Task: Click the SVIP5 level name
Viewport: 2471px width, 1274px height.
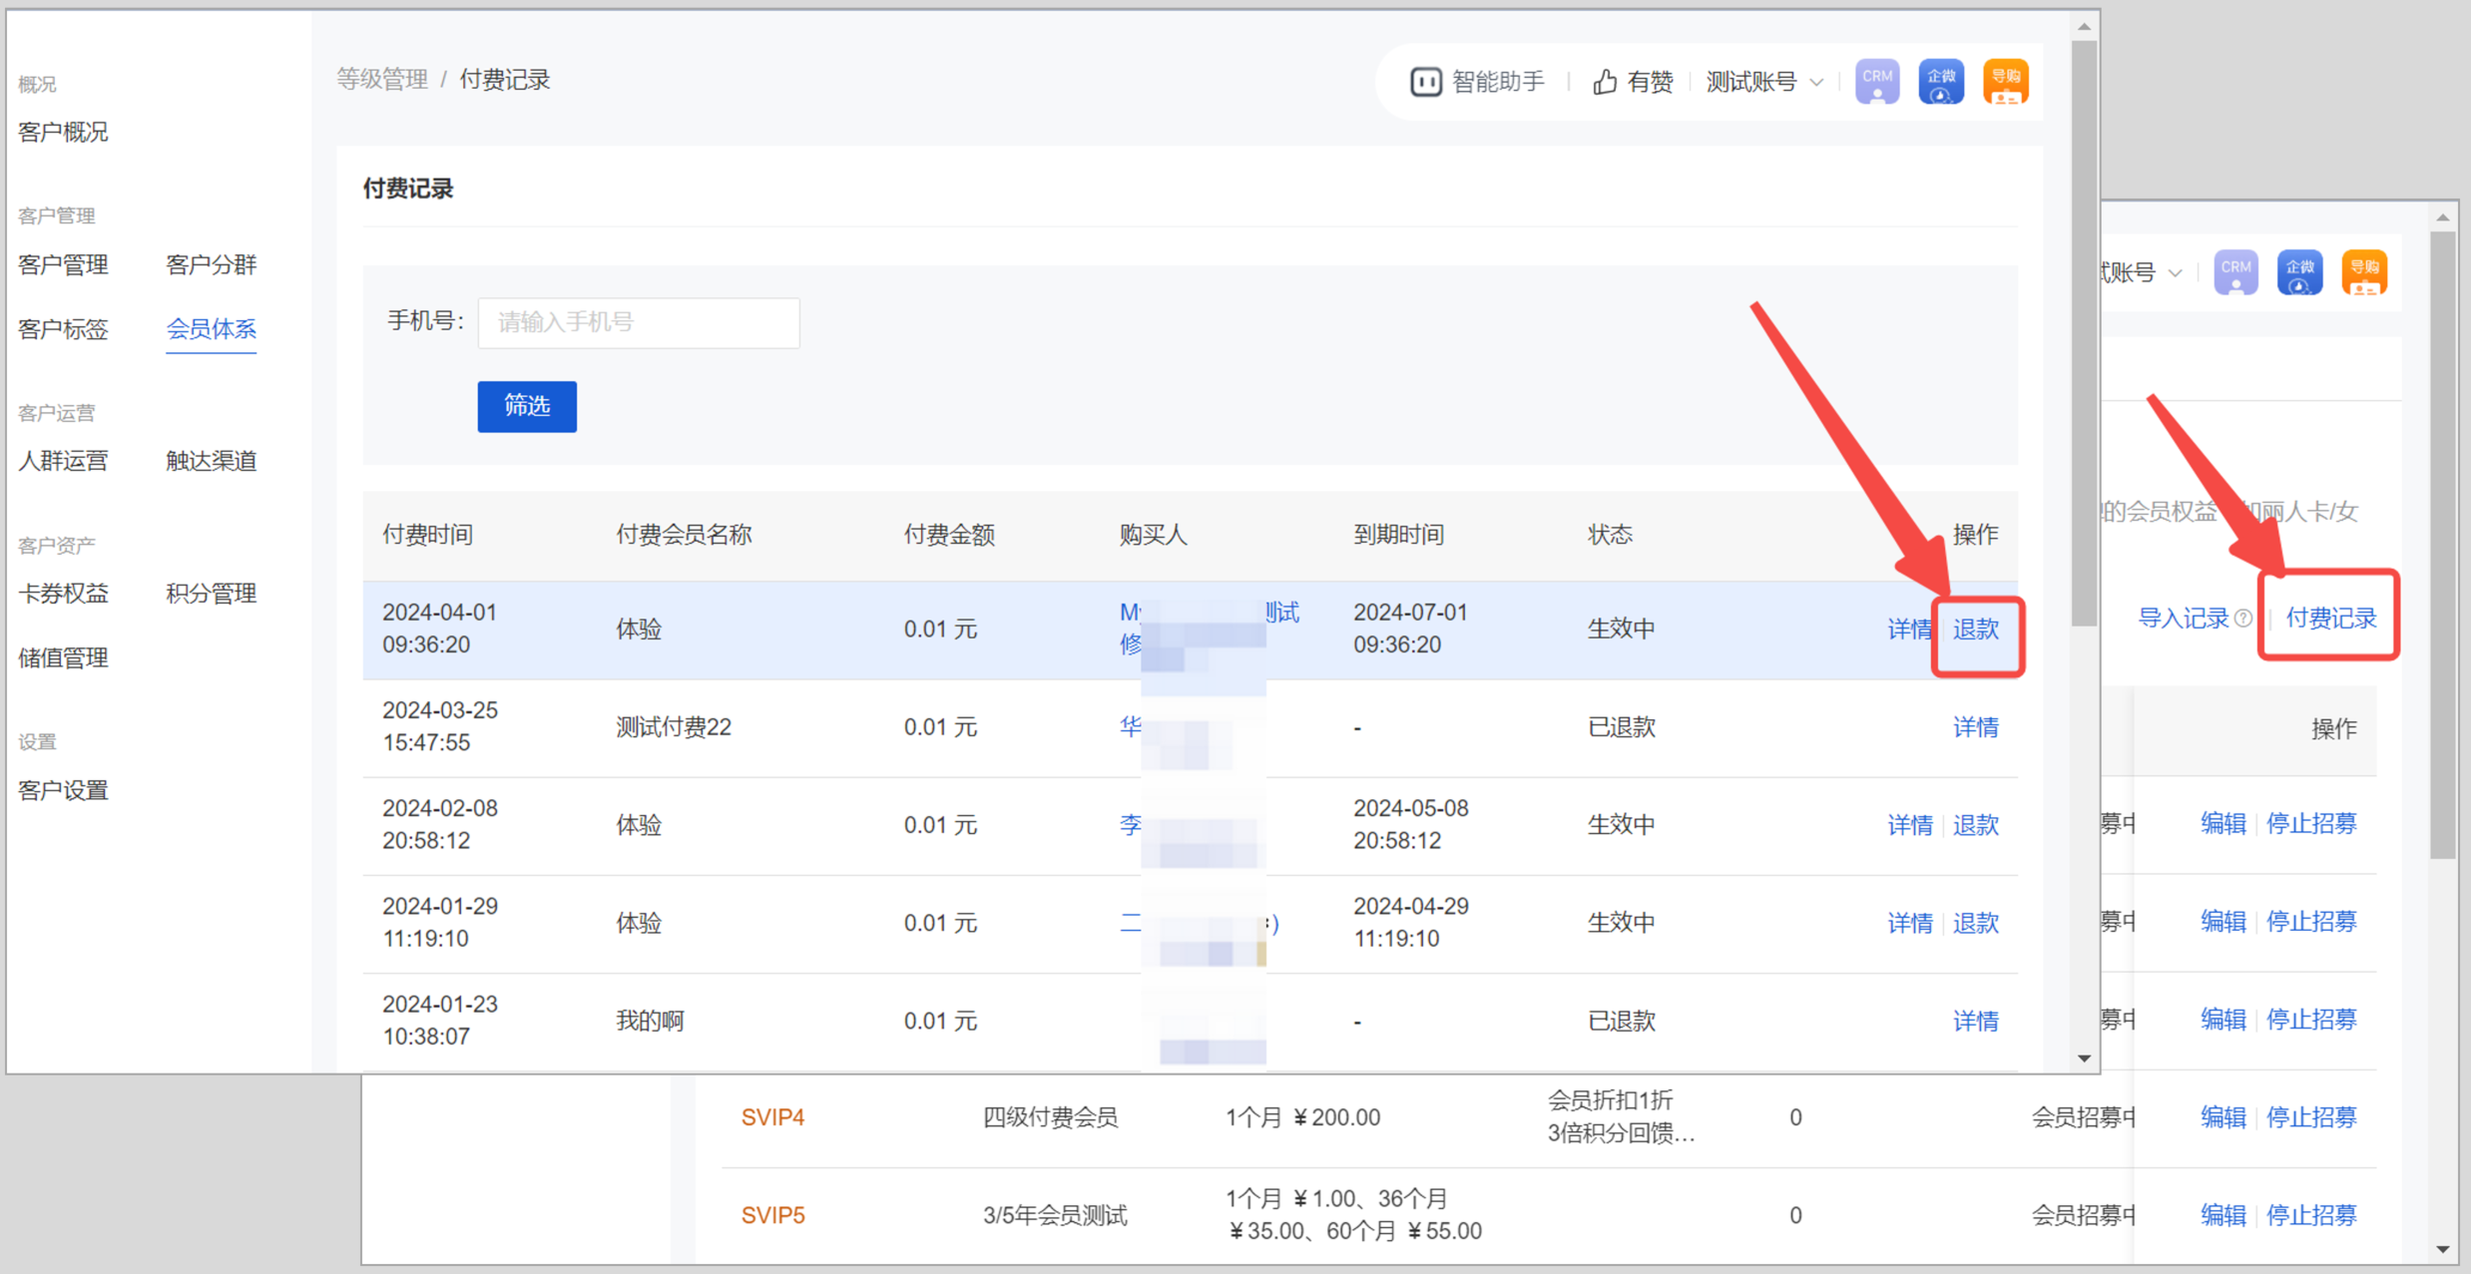Action: pyautogui.click(x=773, y=1215)
